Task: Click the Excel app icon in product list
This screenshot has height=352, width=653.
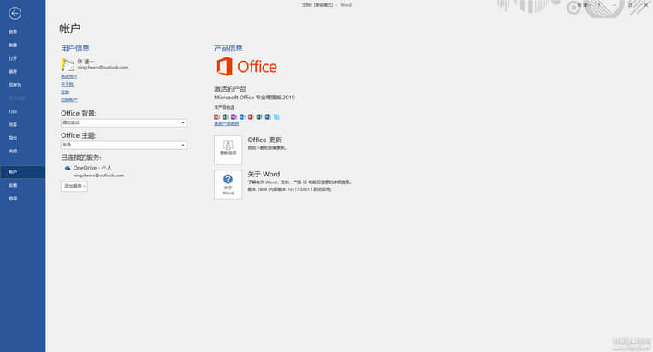Action: (225, 117)
